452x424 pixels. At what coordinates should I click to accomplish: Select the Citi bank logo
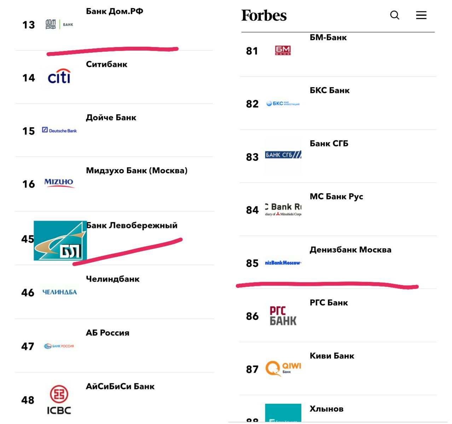click(x=59, y=77)
